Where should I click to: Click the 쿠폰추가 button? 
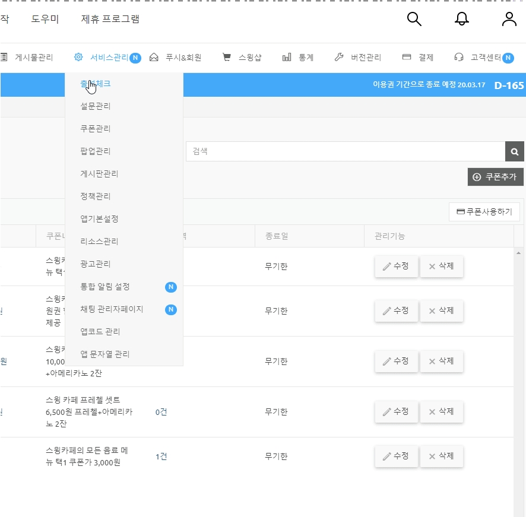tap(495, 177)
